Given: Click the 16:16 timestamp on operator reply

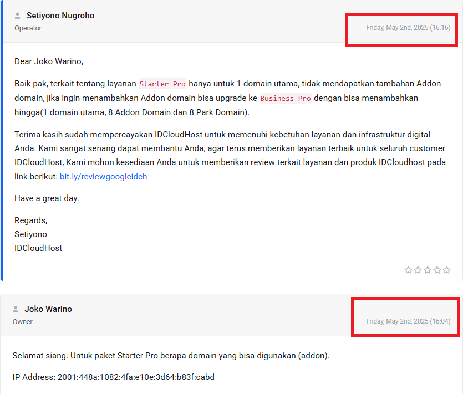Looking at the screenshot, I should pyautogui.click(x=408, y=28).
